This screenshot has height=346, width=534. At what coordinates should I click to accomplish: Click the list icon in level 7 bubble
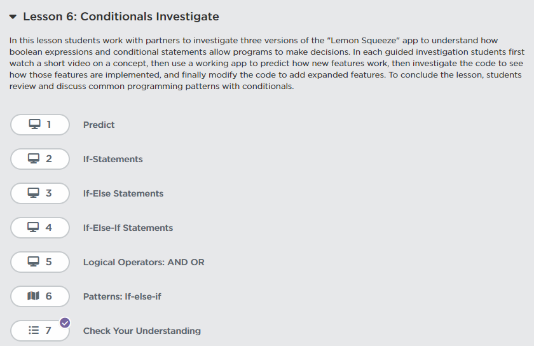(34, 331)
